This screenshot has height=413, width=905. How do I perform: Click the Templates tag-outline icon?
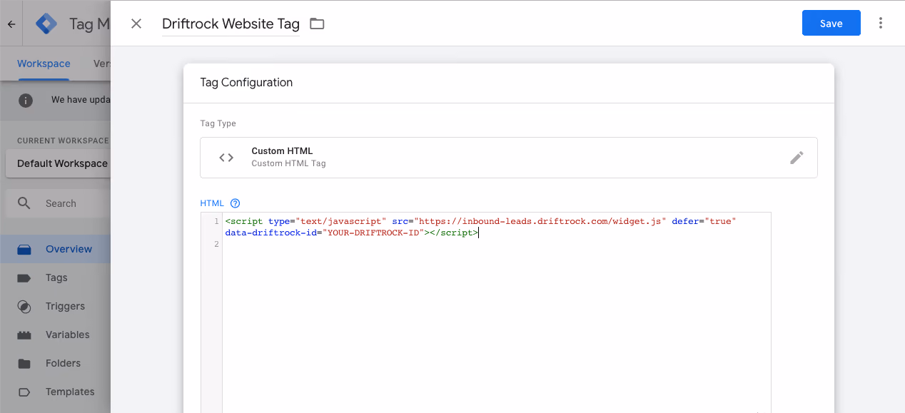point(24,392)
